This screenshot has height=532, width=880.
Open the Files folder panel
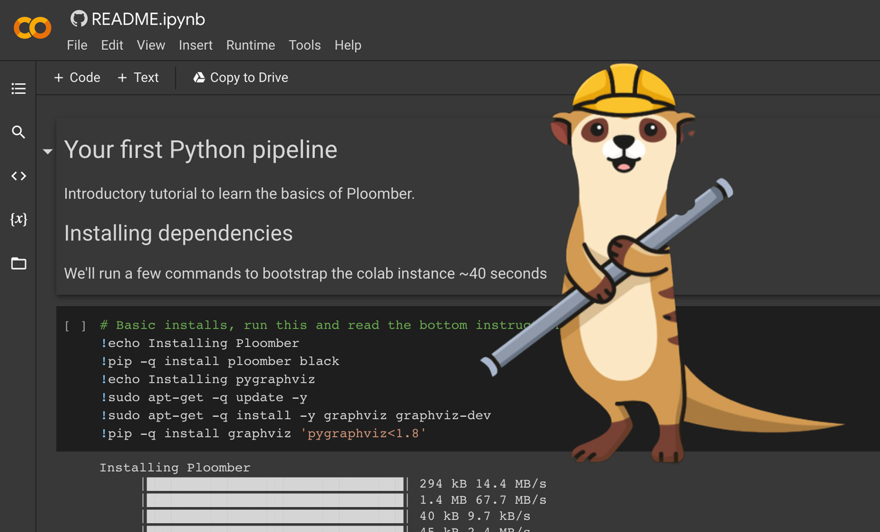18,263
